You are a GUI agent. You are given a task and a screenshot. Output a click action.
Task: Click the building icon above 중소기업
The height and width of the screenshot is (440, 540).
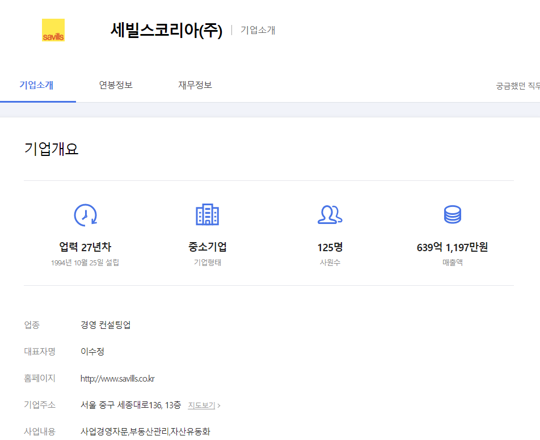click(x=208, y=214)
